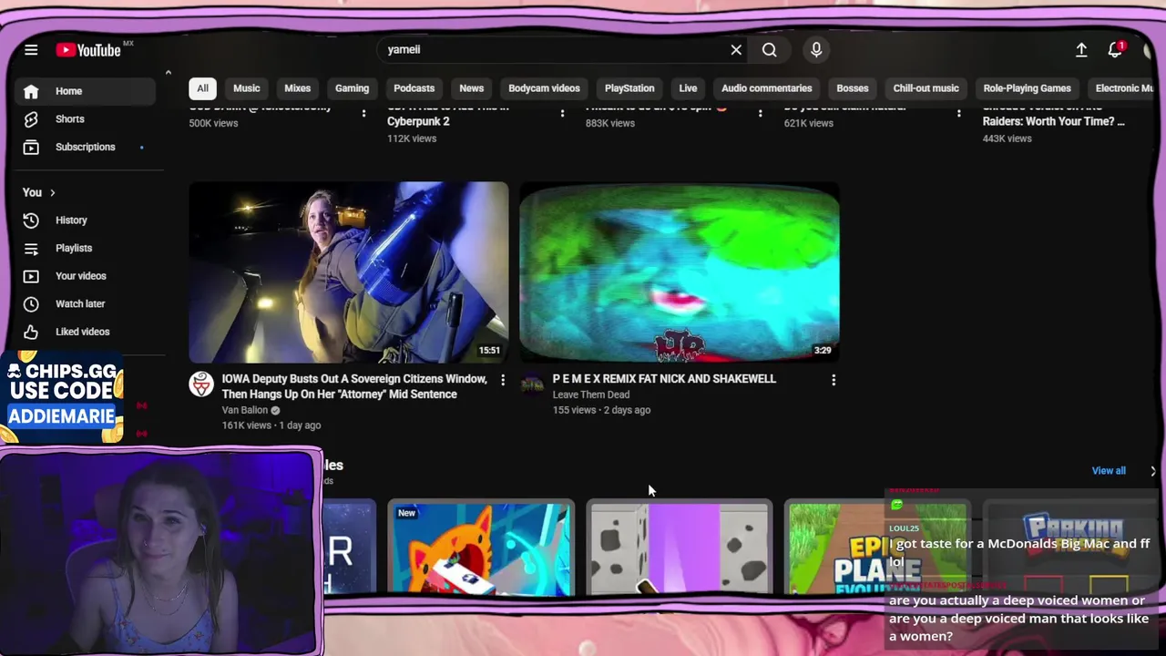Viewport: 1166px width, 656px height.
Task: Open the notifications bell
Action: 1115,50
